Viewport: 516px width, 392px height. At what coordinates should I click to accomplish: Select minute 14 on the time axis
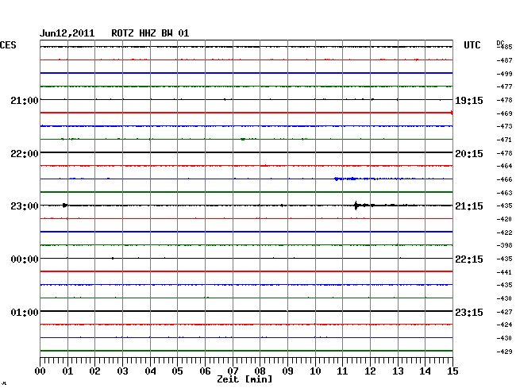tap(425, 371)
